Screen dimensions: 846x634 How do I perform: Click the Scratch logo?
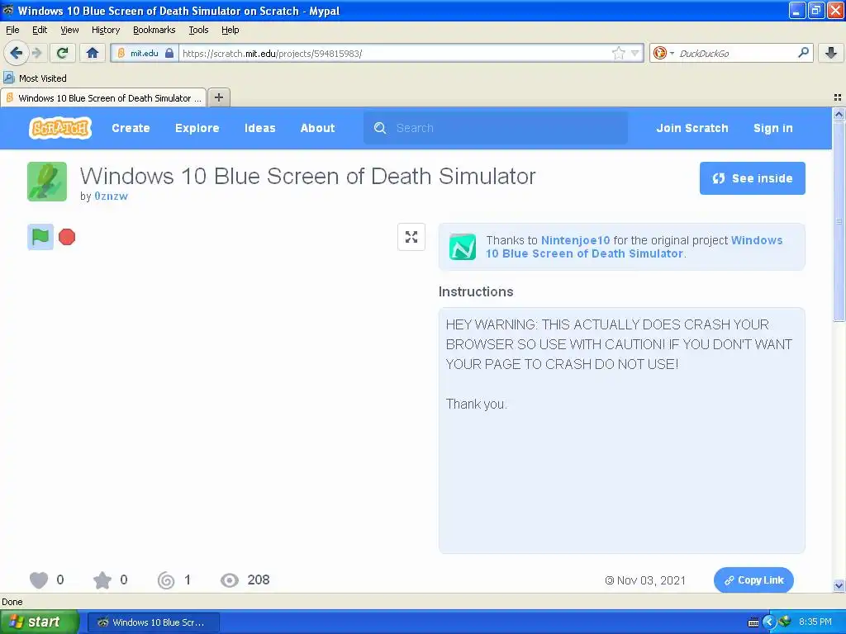click(x=59, y=128)
